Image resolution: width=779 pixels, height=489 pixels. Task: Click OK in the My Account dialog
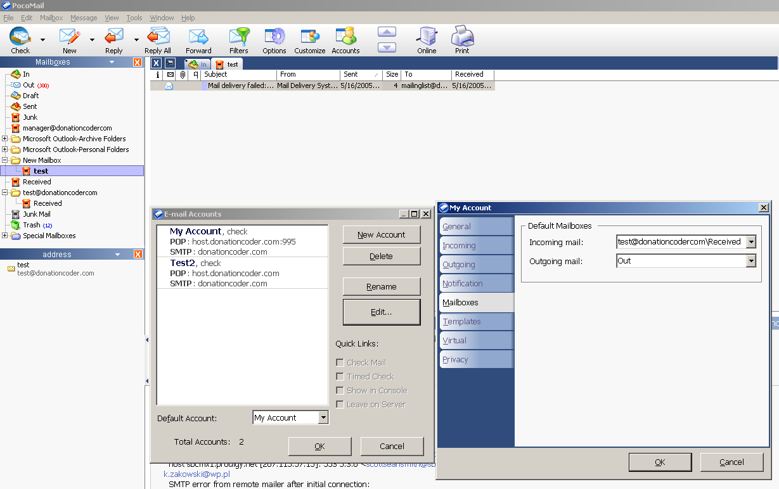coord(660,462)
